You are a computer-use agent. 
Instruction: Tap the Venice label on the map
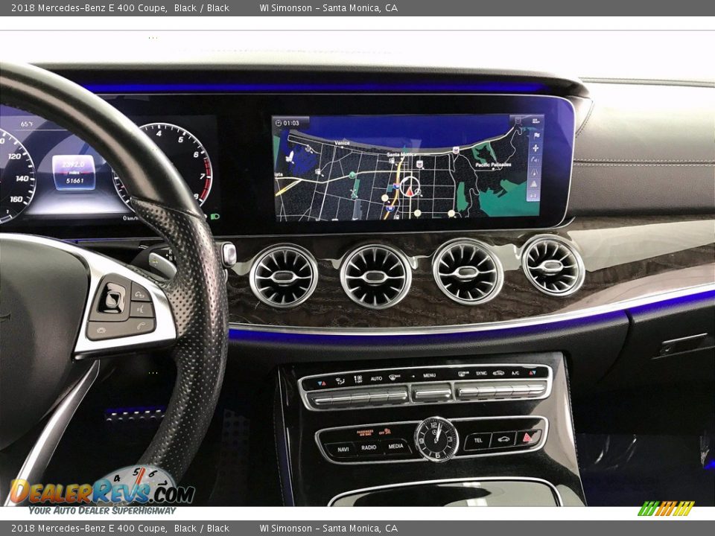[342, 143]
